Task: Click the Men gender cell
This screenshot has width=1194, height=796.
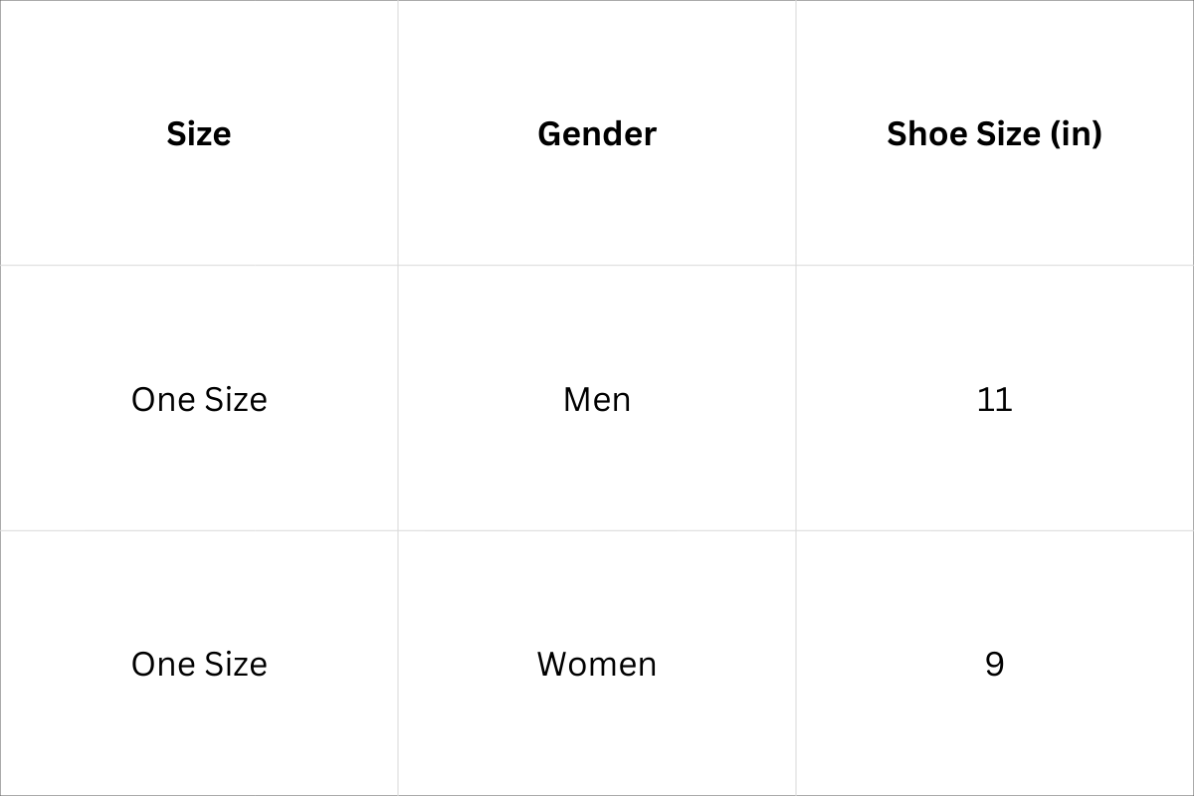Action: 597,399
